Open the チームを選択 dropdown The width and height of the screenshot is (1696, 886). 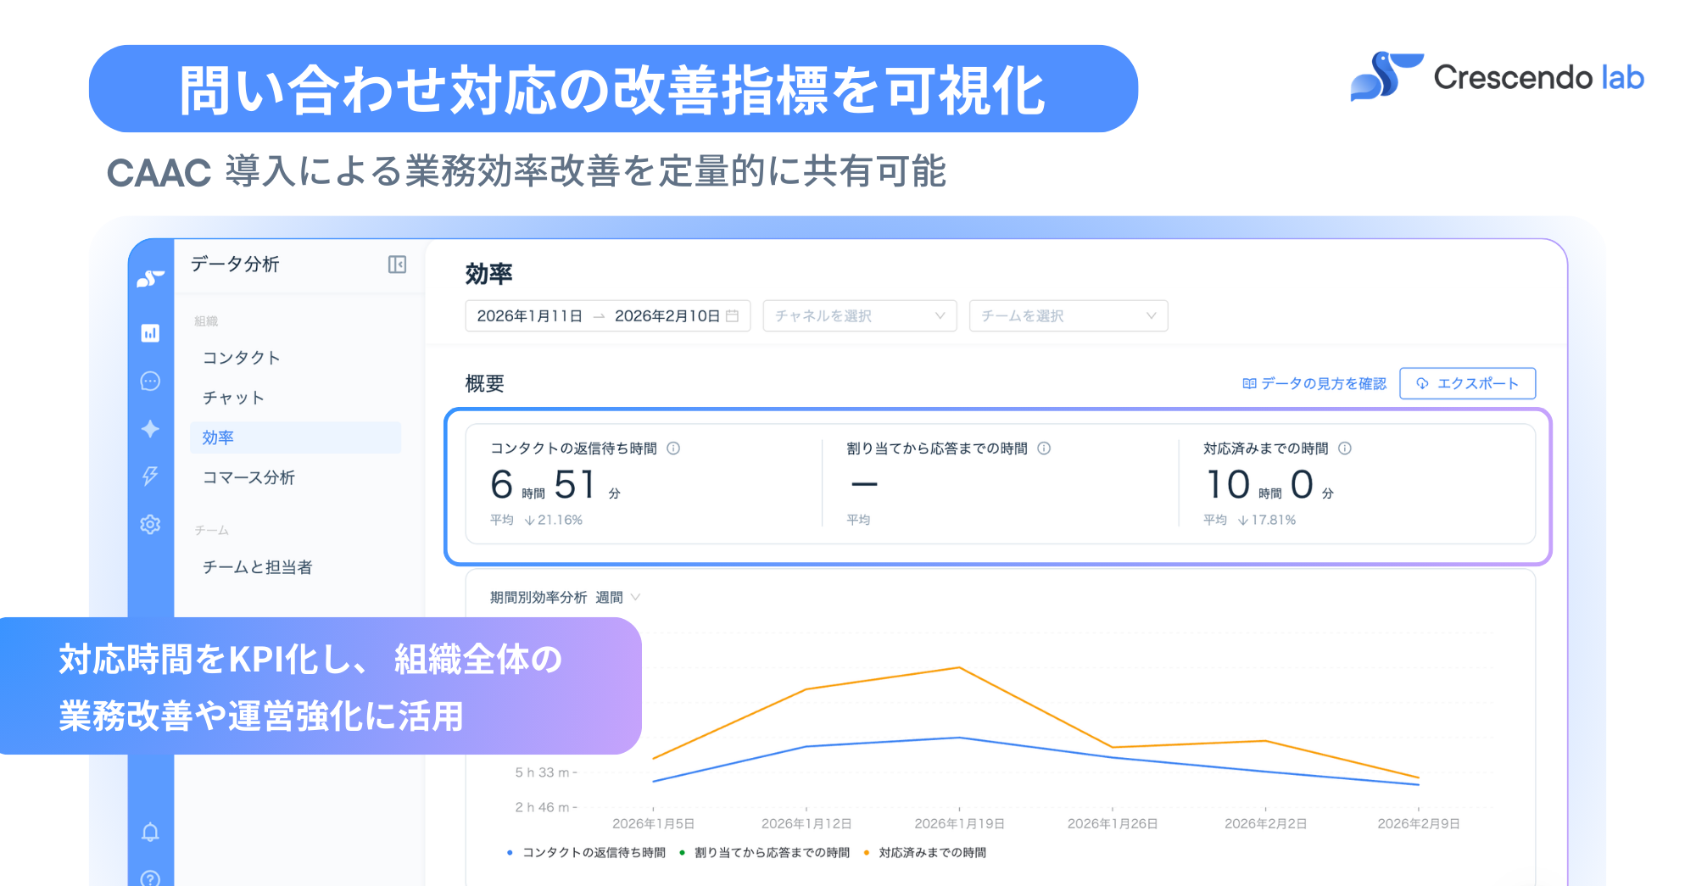1067,315
